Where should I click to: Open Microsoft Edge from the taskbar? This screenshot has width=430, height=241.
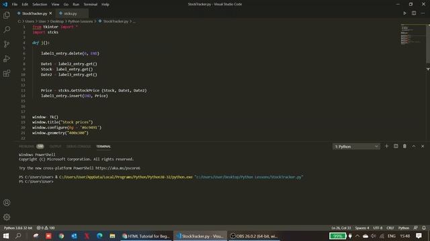(x=99, y=236)
